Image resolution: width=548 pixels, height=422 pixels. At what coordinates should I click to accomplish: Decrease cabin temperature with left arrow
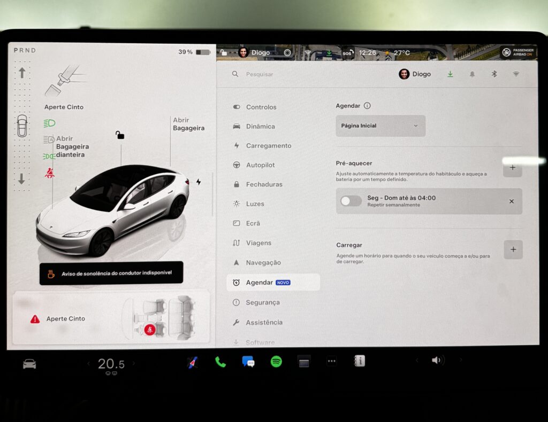(x=89, y=364)
